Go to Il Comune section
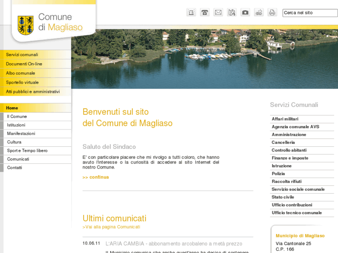This screenshot has width=338, height=253. pos(36,117)
